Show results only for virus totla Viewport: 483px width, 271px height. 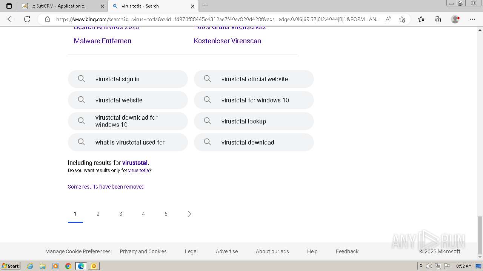click(x=138, y=171)
